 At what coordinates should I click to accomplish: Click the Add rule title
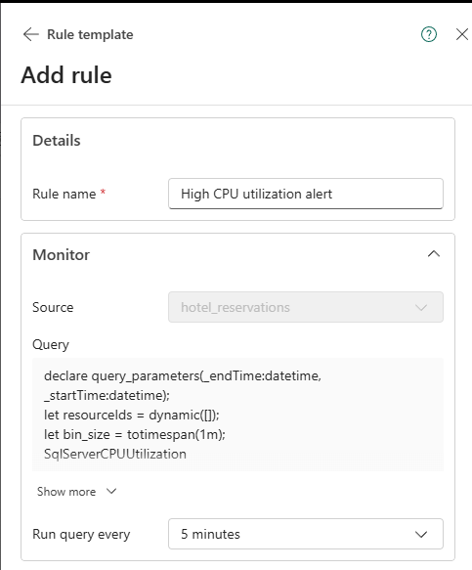(66, 75)
